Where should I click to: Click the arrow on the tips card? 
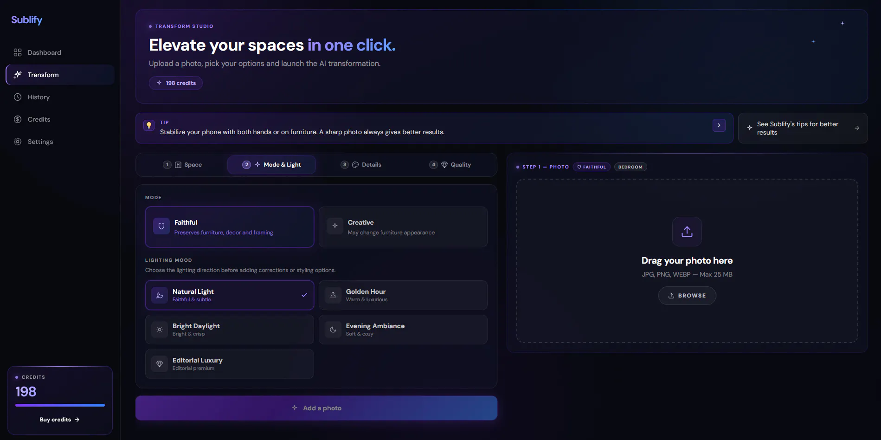(857, 128)
